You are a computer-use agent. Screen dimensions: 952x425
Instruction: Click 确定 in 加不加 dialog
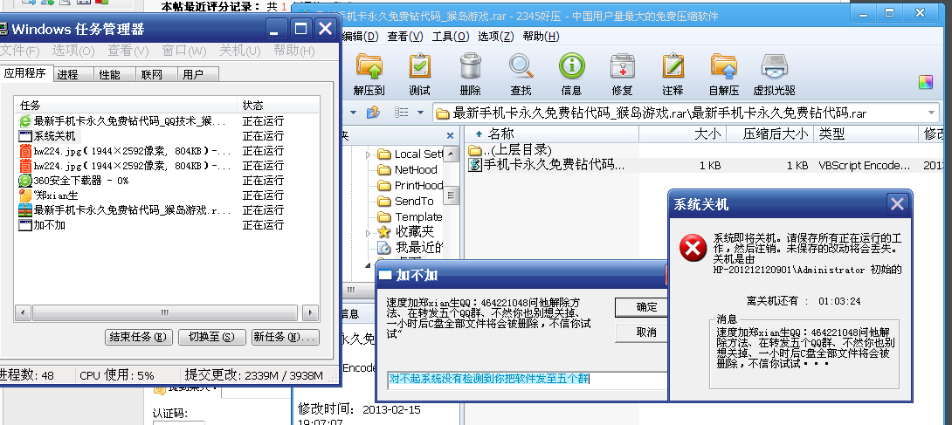coord(642,307)
